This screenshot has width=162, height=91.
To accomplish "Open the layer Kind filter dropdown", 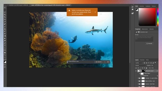I will [139, 63].
